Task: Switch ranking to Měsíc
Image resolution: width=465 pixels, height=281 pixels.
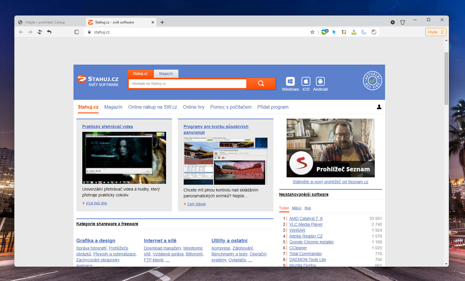Action: [297, 208]
